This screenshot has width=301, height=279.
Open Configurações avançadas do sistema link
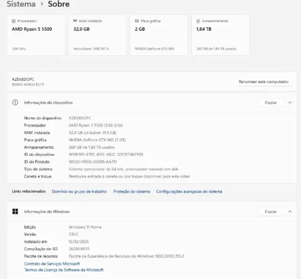pyautogui.click(x=189, y=191)
